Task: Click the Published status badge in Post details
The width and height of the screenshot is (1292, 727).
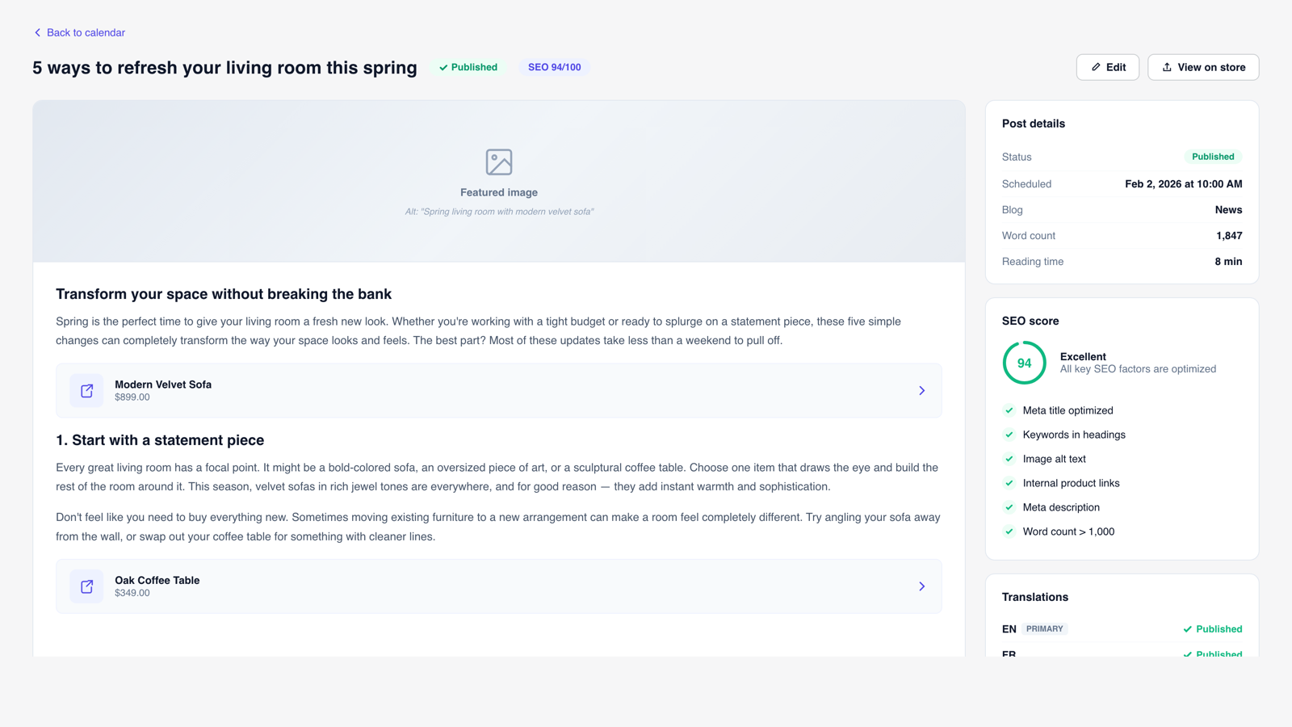Action: coord(1212,157)
